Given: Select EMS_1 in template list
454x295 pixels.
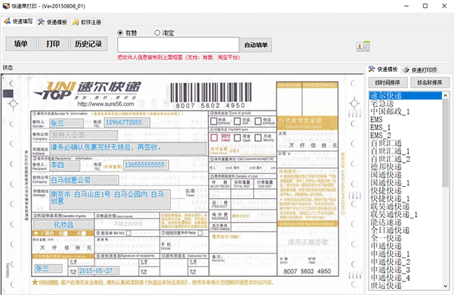Looking at the screenshot, I should point(406,127).
